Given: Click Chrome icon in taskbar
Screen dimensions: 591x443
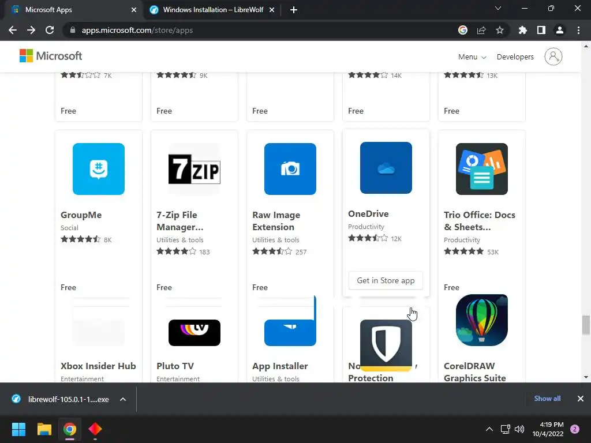Looking at the screenshot, I should point(70,429).
